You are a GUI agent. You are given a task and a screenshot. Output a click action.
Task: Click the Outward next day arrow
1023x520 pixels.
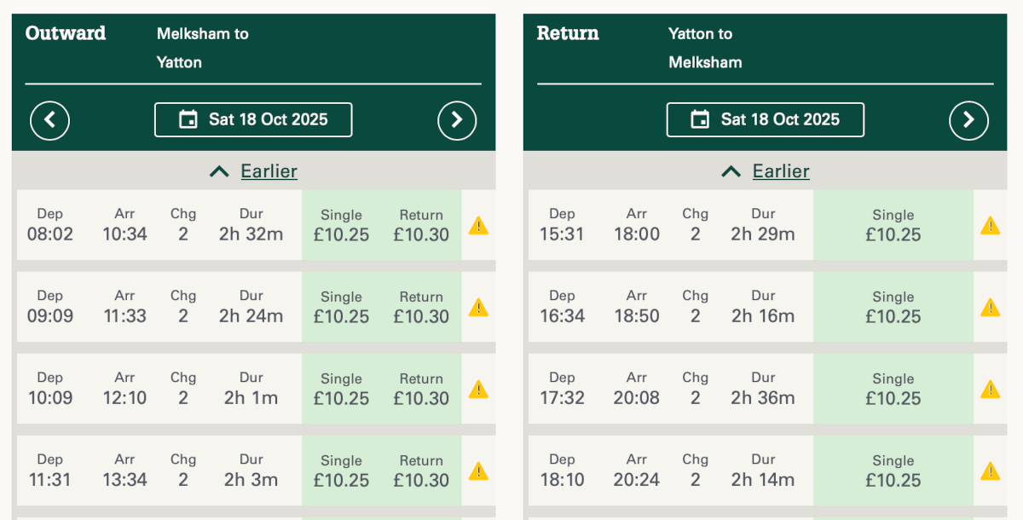457,120
